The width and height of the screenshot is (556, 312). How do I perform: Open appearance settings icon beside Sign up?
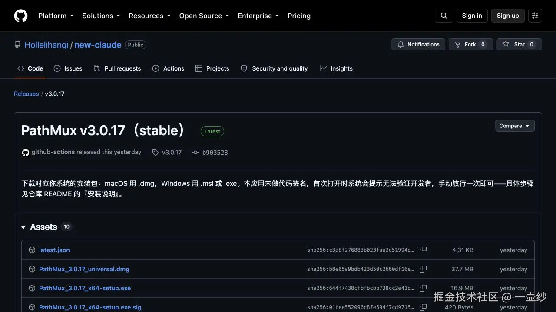pyautogui.click(x=535, y=16)
